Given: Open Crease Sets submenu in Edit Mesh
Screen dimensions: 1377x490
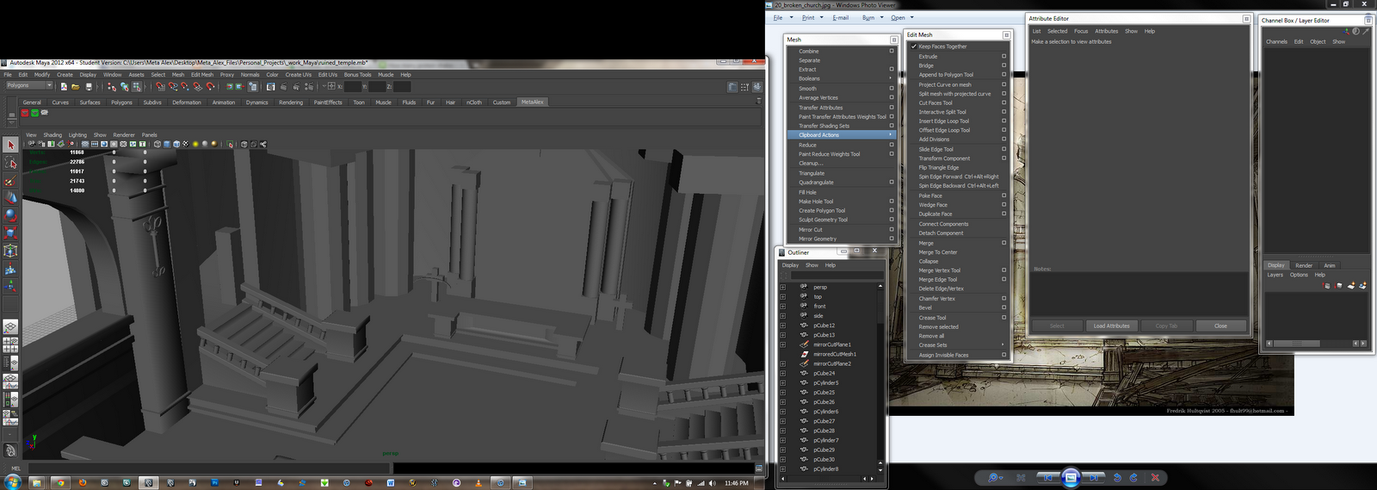Looking at the screenshot, I should 958,344.
